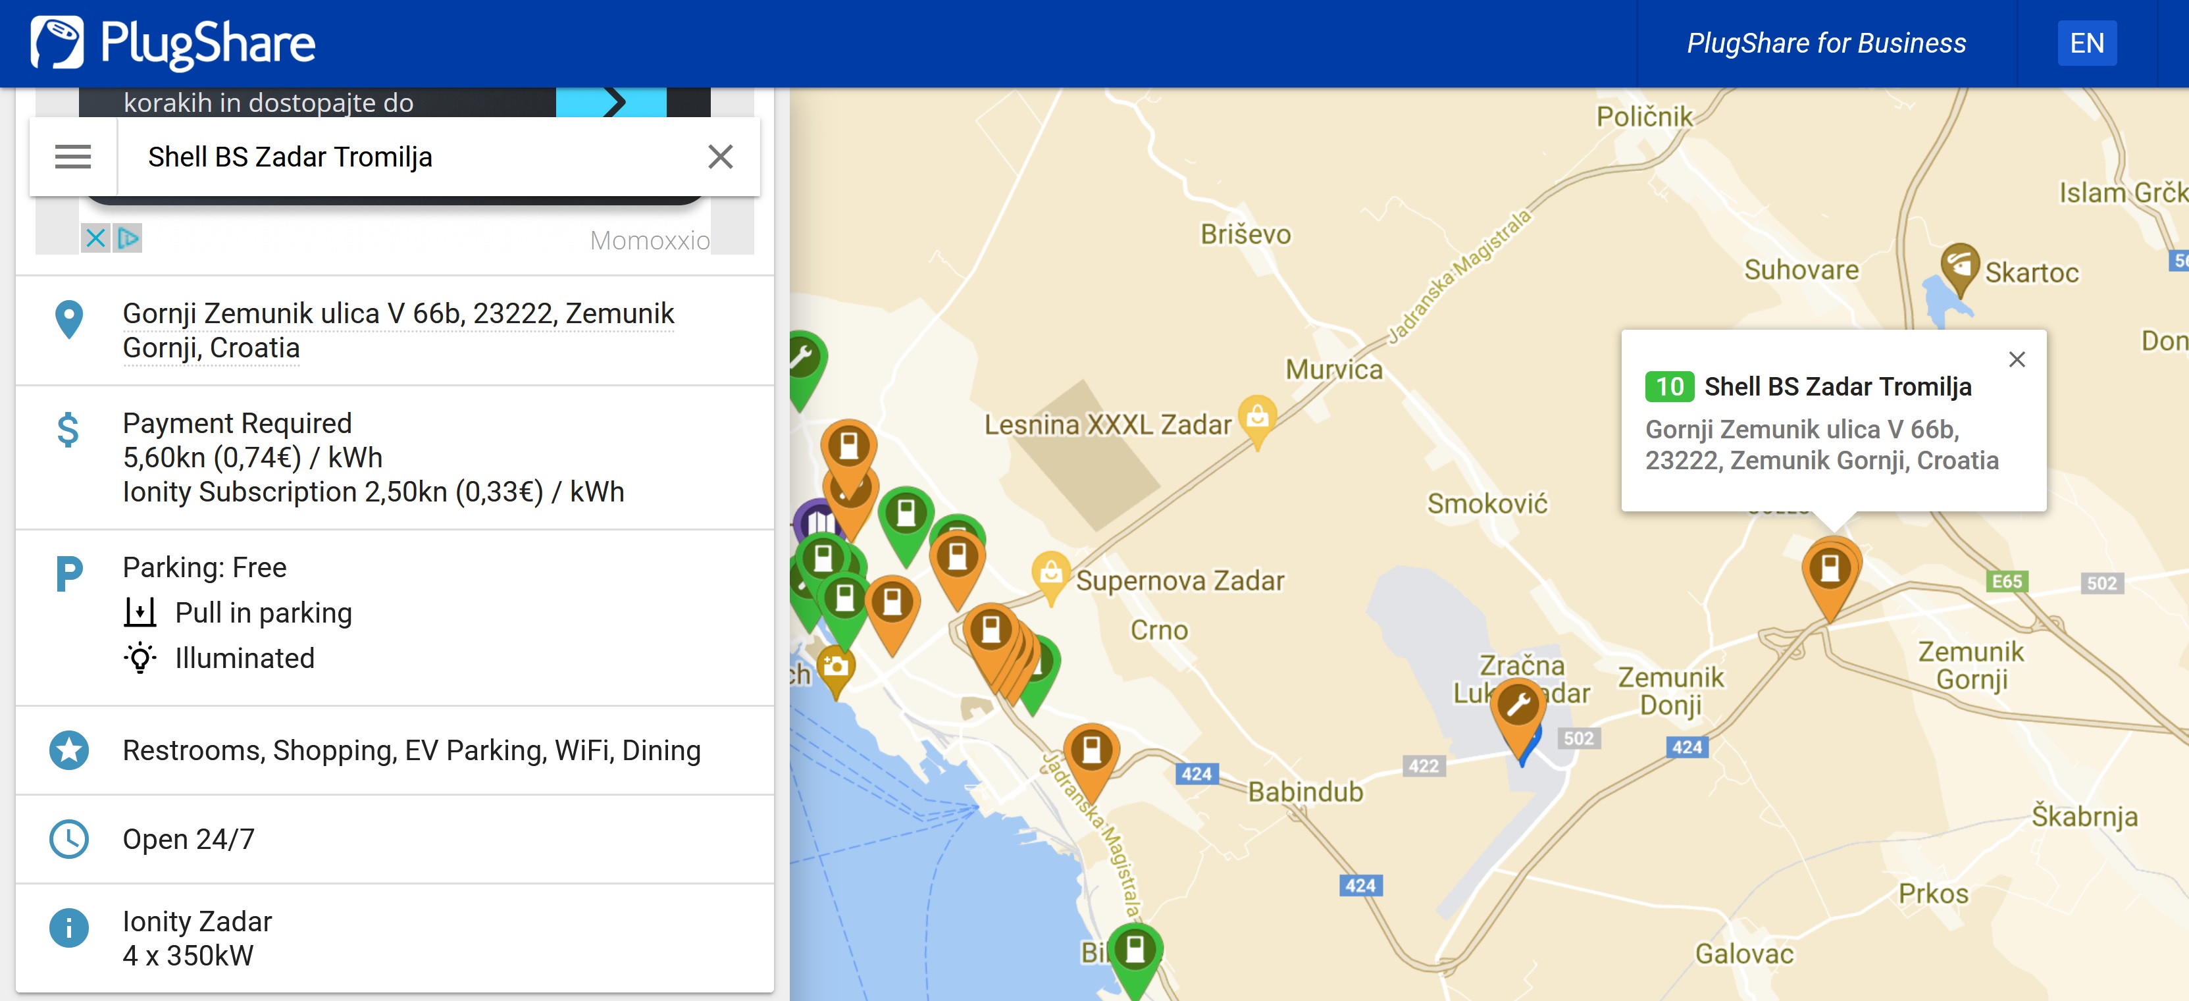This screenshot has width=2189, height=1001.
Task: Open the hamburger menu beside the search box
Action: click(x=73, y=157)
